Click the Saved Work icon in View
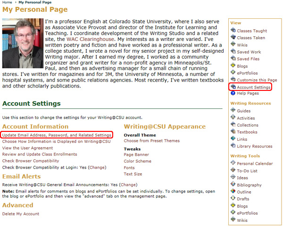Viewport: 283px width, 227px height. point(233,52)
